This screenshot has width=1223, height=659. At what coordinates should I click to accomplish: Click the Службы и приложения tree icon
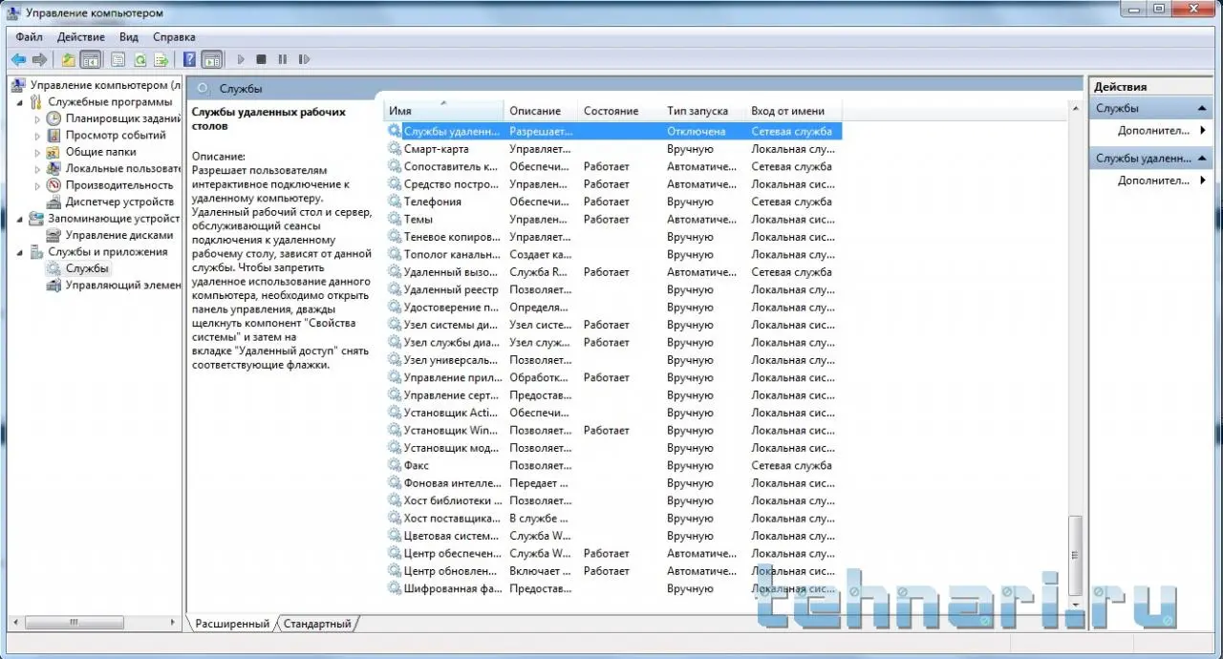pyautogui.click(x=37, y=252)
